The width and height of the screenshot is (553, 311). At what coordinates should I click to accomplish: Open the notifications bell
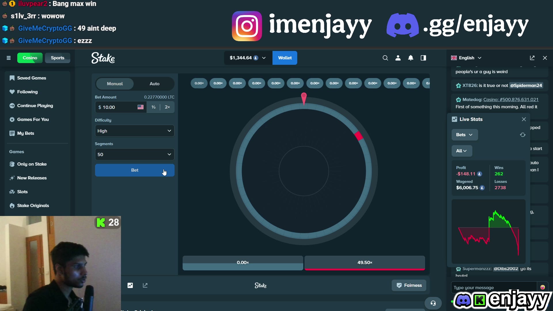pos(411,58)
